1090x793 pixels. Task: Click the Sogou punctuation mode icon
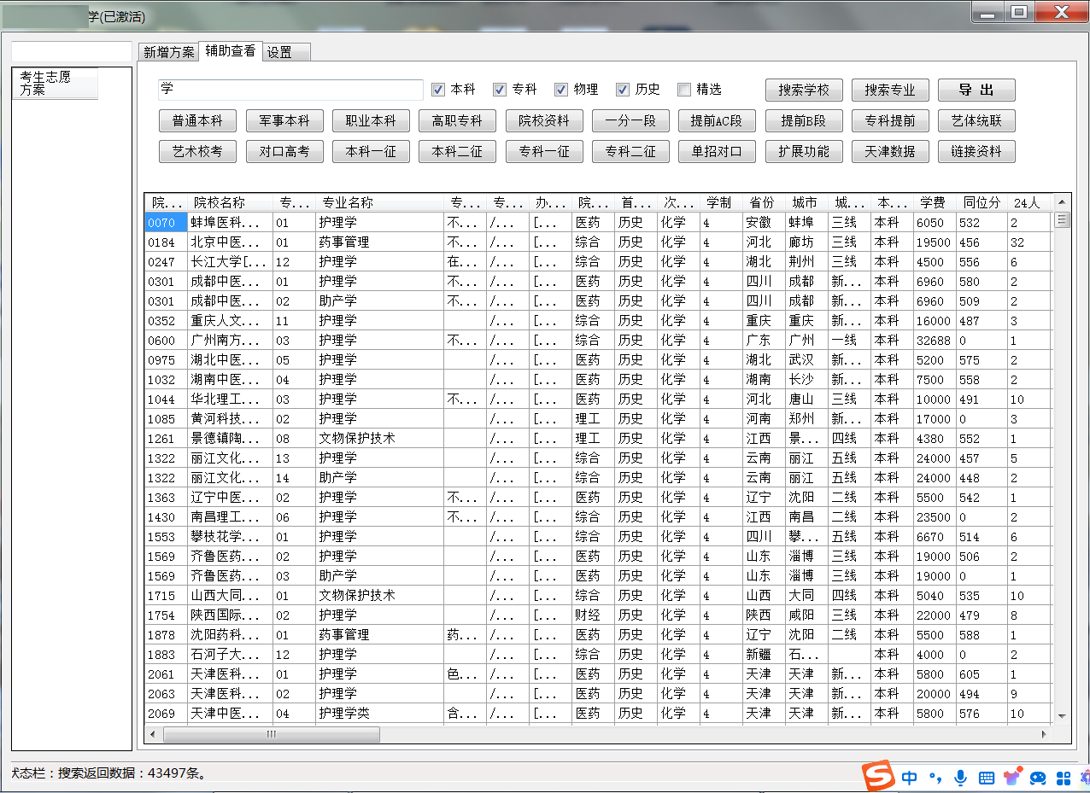point(935,778)
